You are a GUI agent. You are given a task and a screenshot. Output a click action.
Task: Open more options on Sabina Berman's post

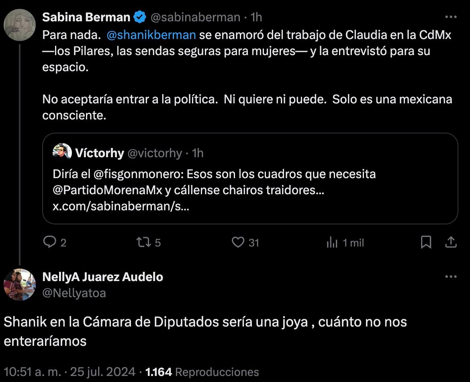pyautogui.click(x=451, y=17)
